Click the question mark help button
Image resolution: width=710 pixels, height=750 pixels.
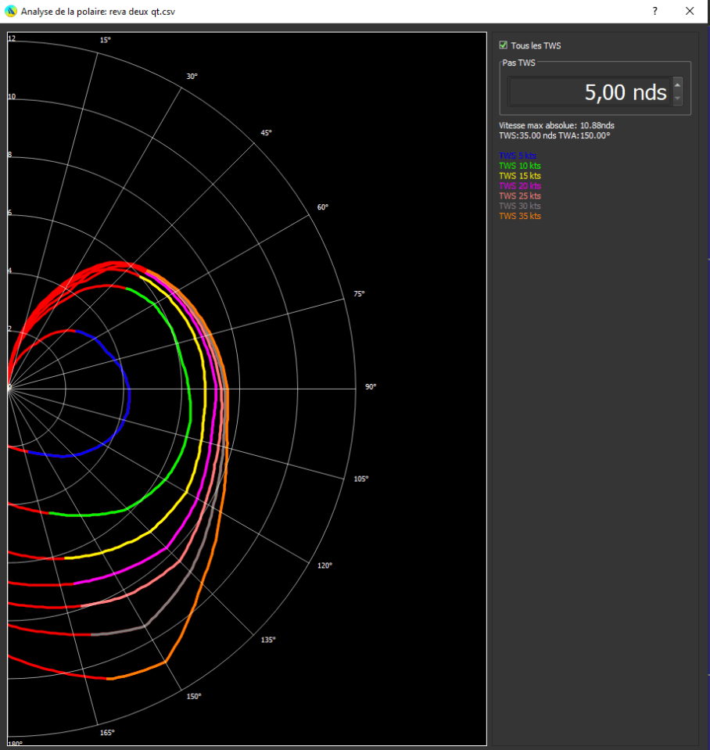[654, 11]
